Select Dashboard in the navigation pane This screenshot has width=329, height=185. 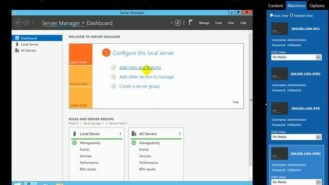point(37,38)
